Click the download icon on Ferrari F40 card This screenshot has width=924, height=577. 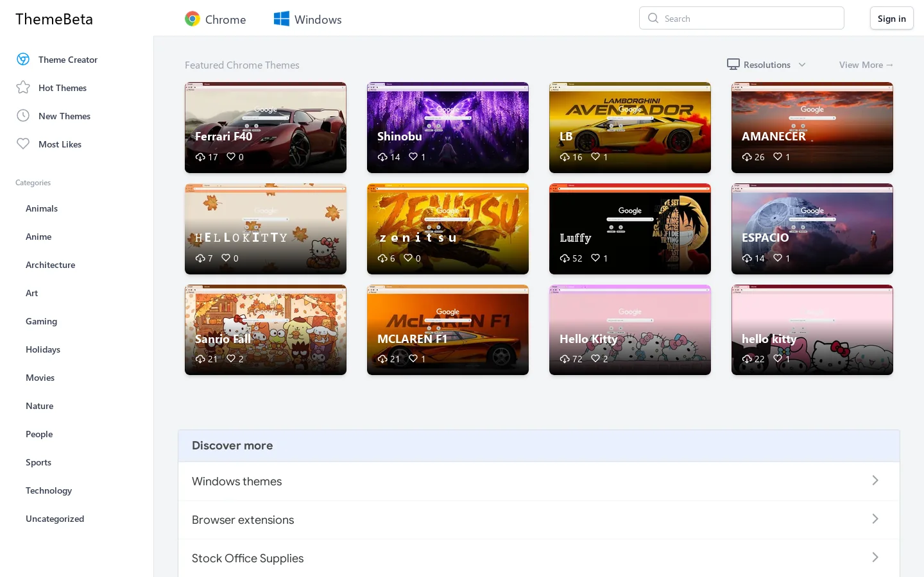pos(200,157)
